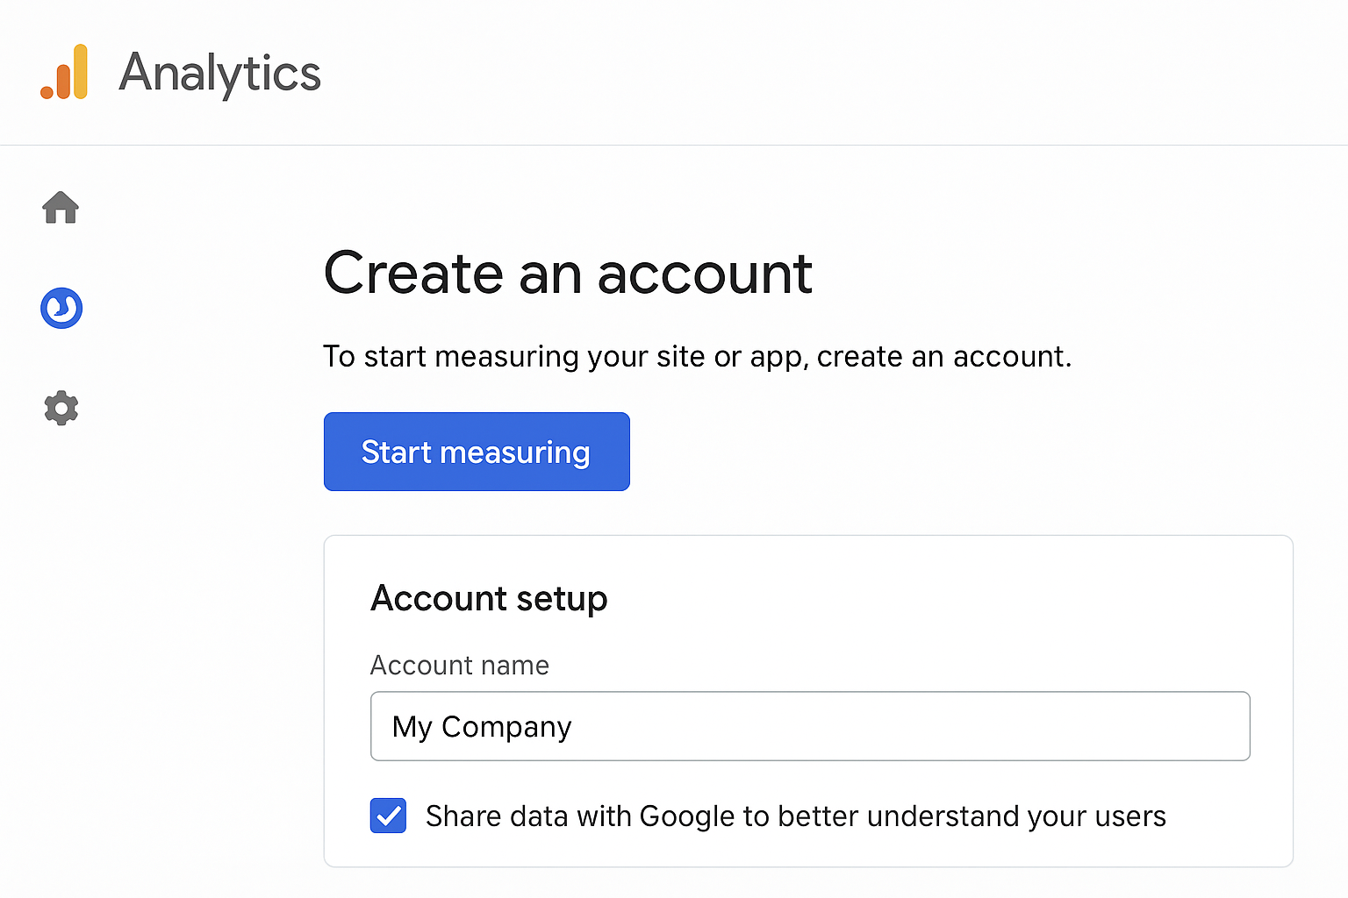
Task: Click the 'Account setup' heading
Action: 489,598
